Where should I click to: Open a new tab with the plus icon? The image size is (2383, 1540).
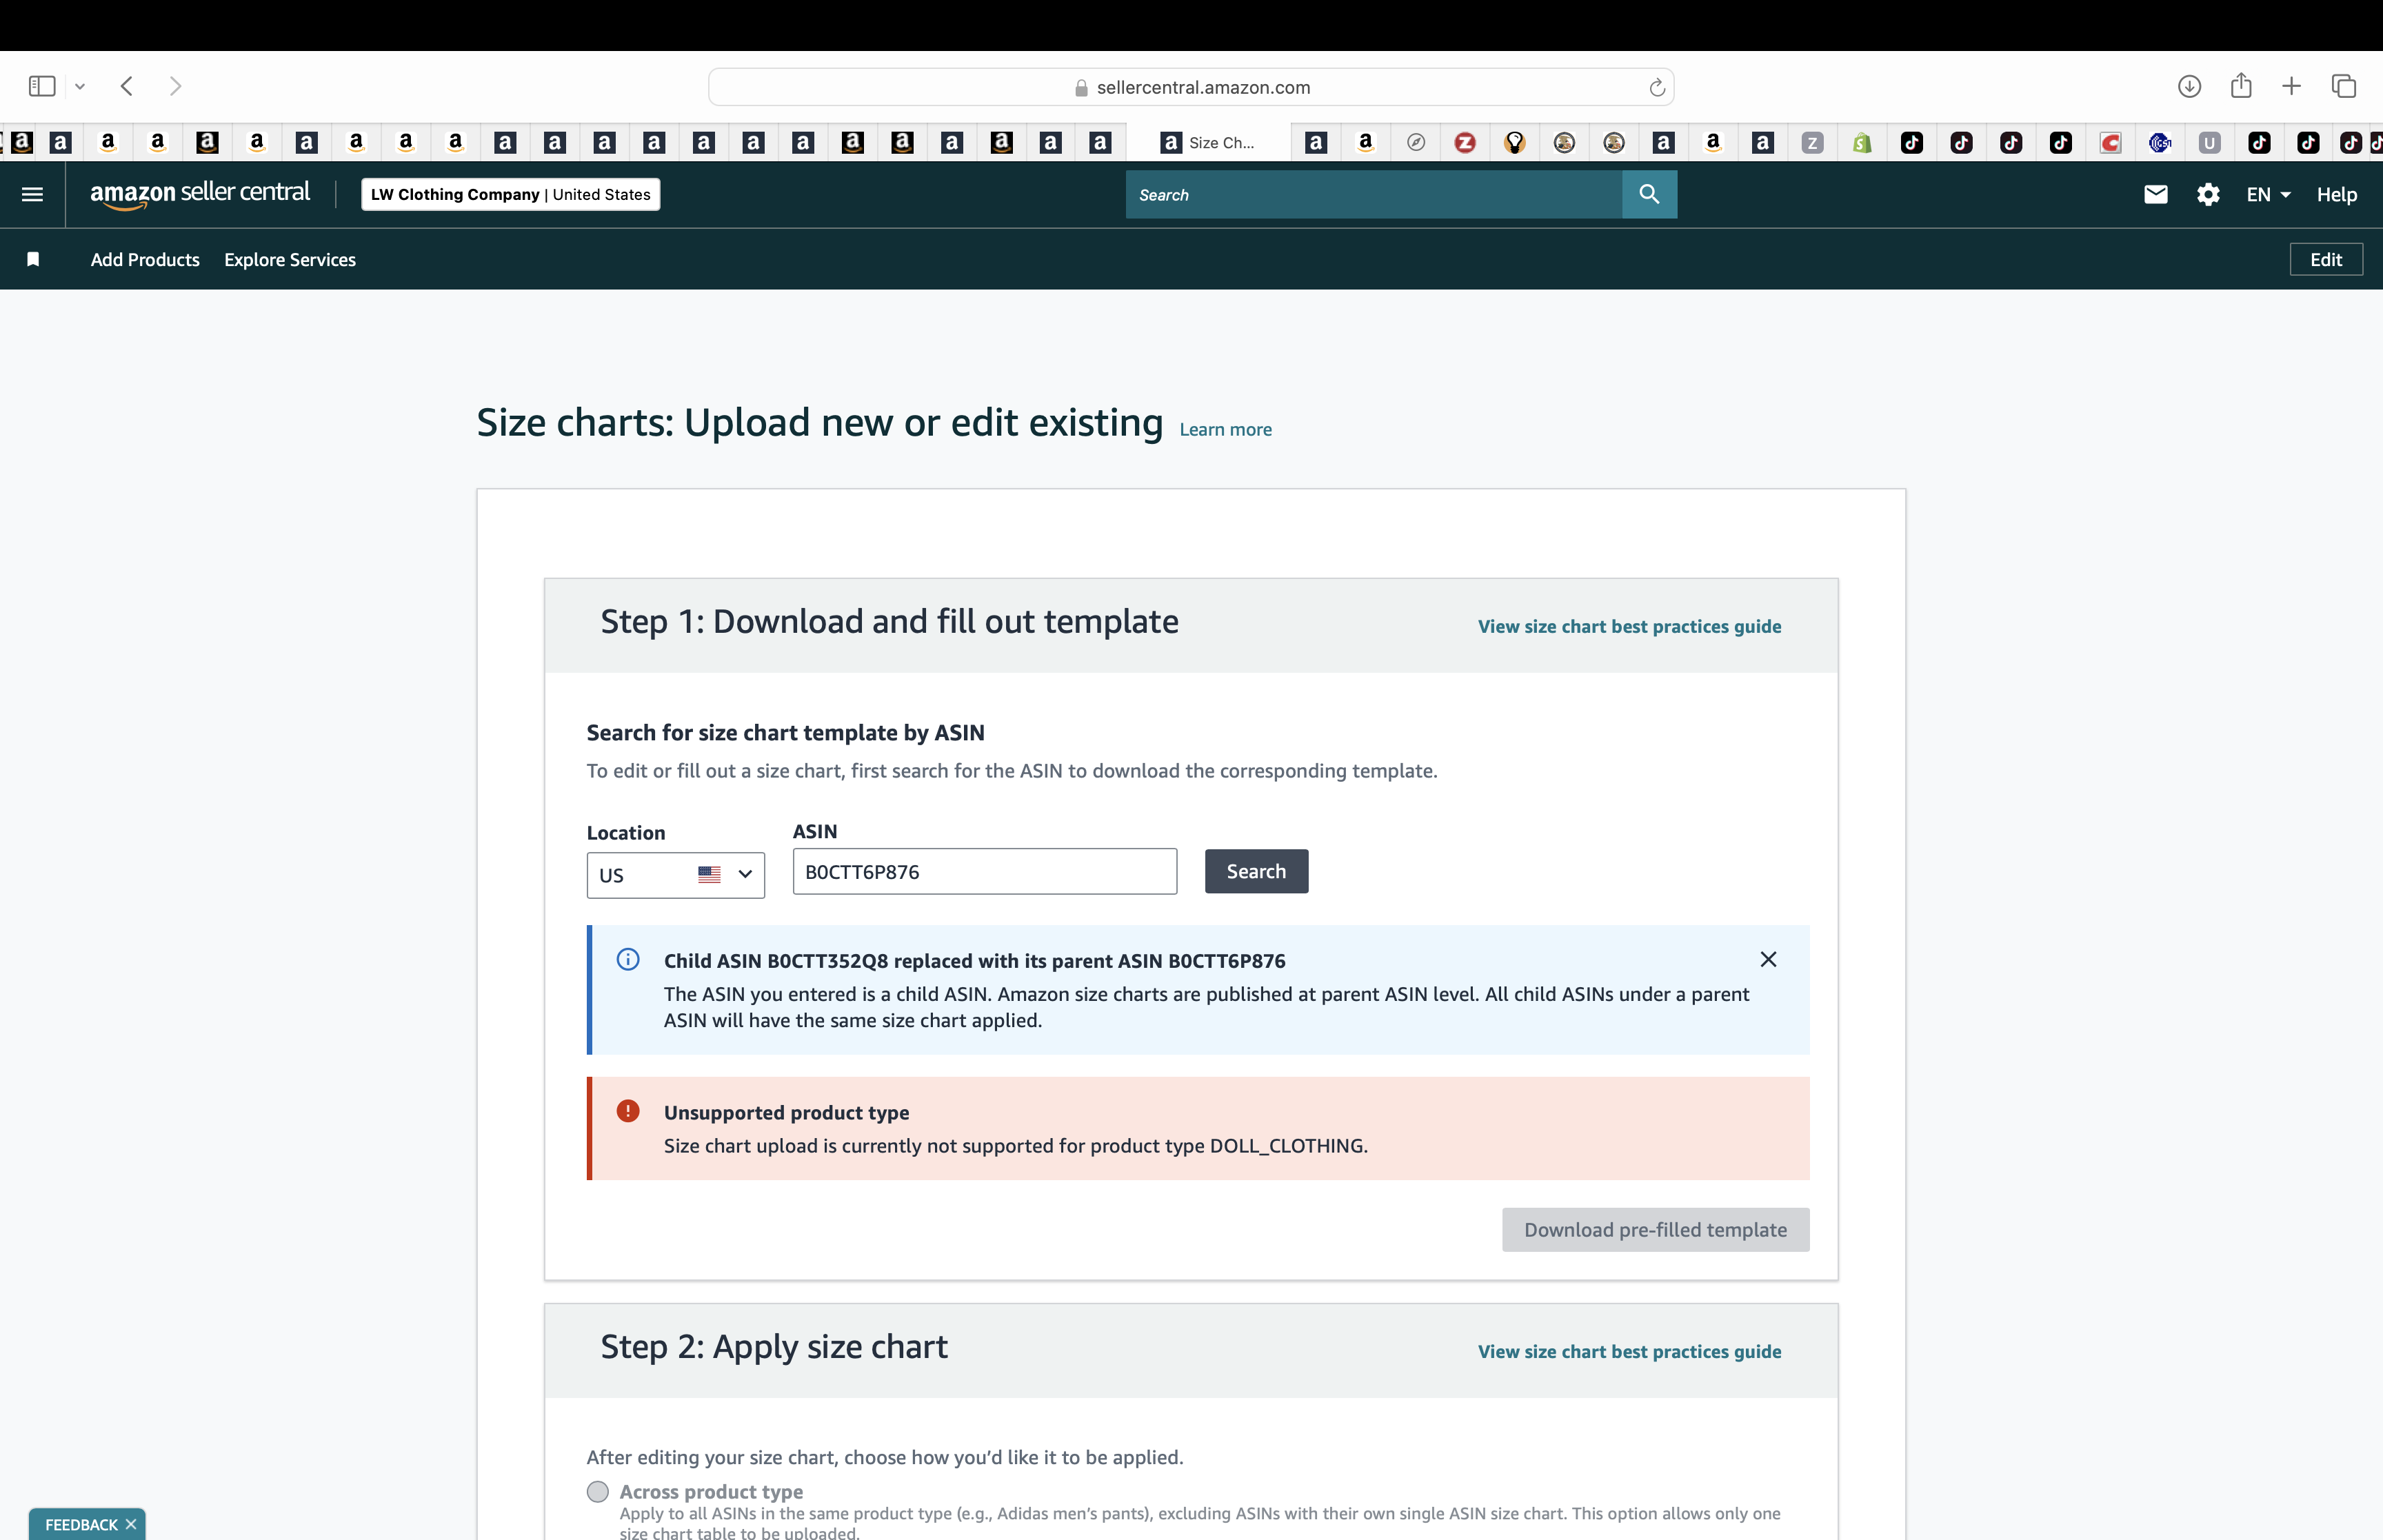pyautogui.click(x=2291, y=86)
